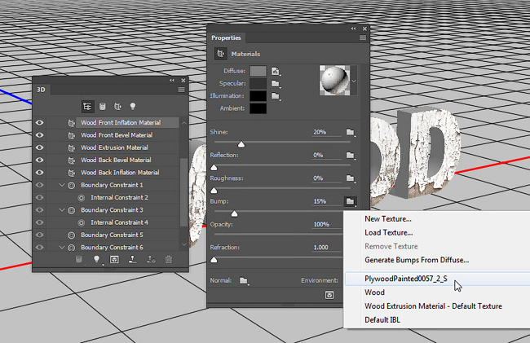Image resolution: width=530 pixels, height=343 pixels.
Task: Open the Normal texture folder icon
Action: tap(244, 280)
